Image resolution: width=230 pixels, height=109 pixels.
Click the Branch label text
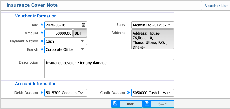tap(32, 49)
